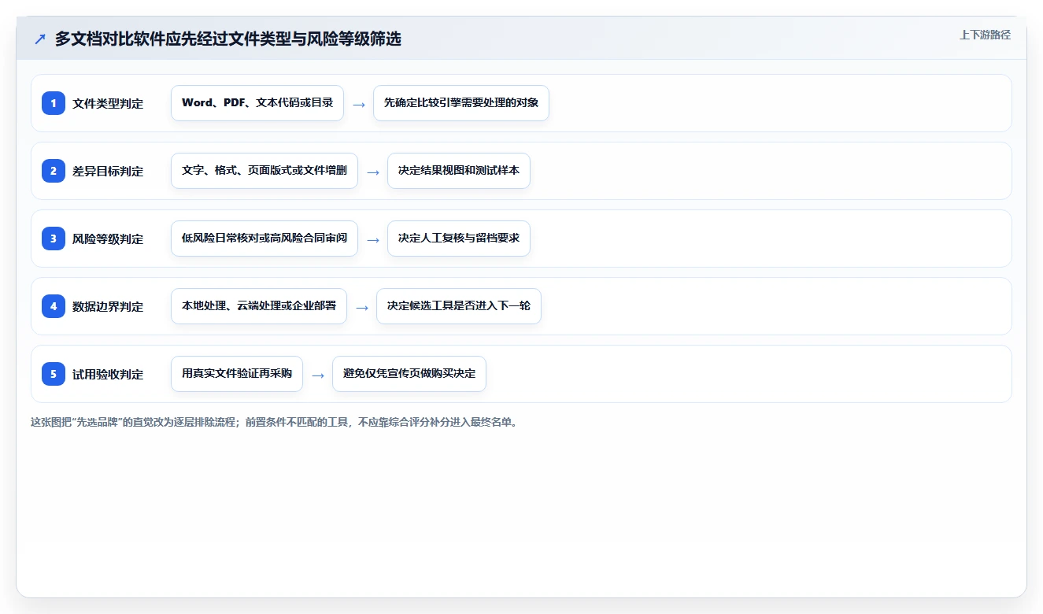
Task: Click the 文件类型判定 step label
Action: click(108, 103)
